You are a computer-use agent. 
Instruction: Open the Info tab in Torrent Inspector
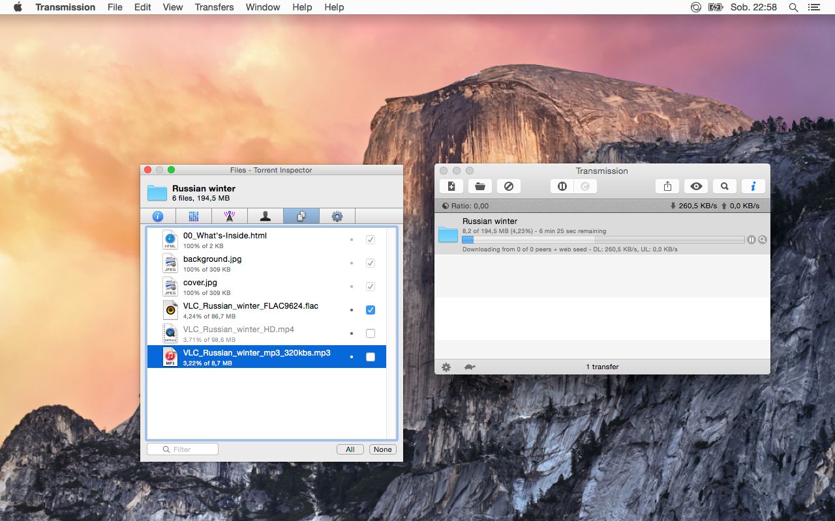coord(157,216)
